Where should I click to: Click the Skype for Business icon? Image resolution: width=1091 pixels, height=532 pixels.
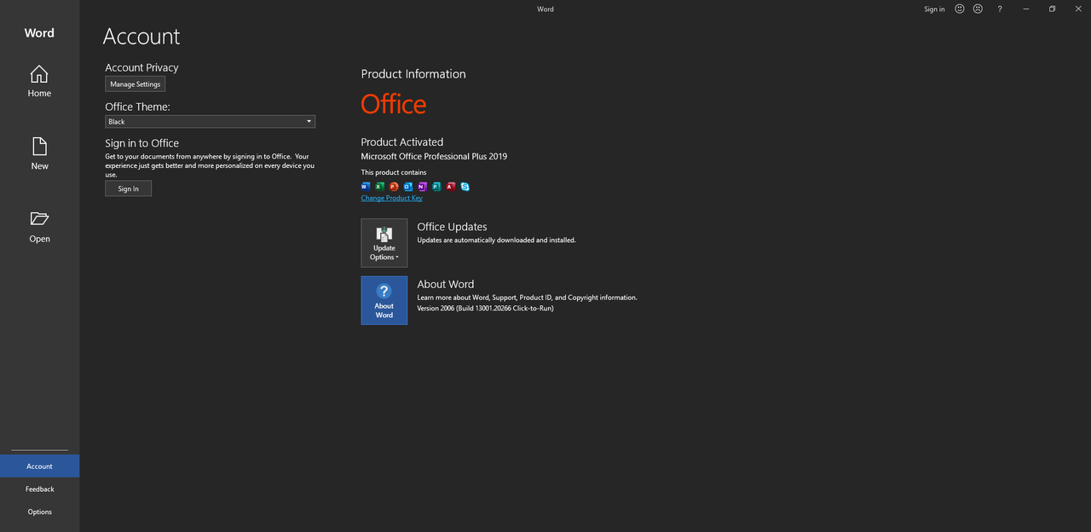click(465, 186)
